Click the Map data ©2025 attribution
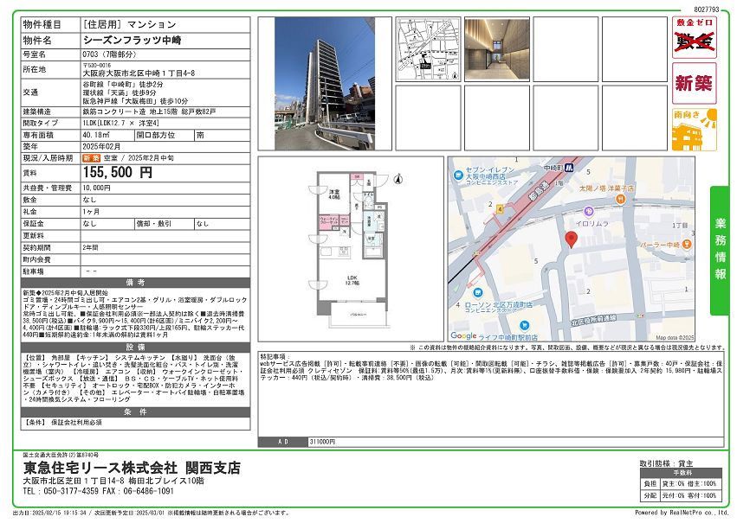 [675, 337]
